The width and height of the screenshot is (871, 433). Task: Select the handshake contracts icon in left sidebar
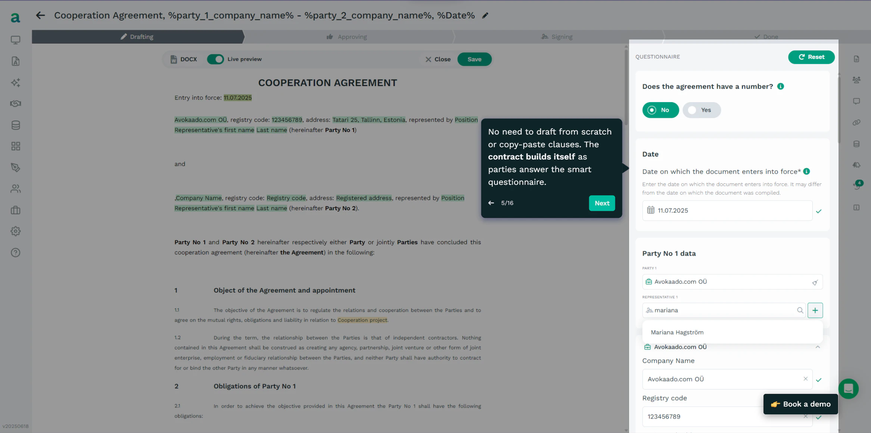point(15,104)
